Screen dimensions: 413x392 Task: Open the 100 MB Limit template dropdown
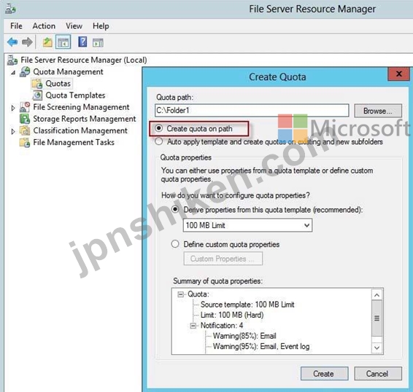click(x=247, y=225)
